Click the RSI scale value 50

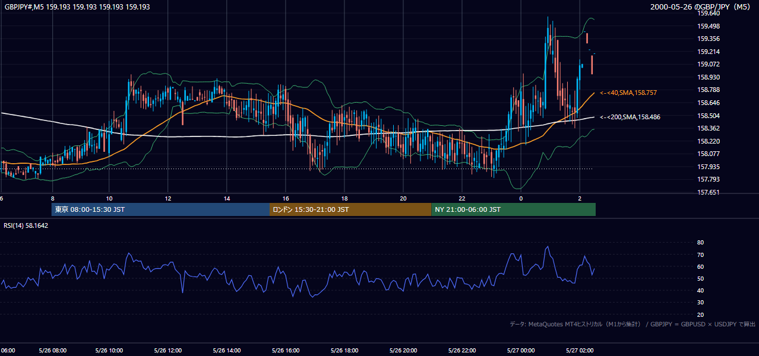(700, 278)
